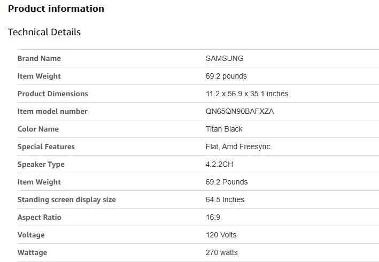Click the Item model number label
This screenshot has height=262, width=379.
pos(52,111)
